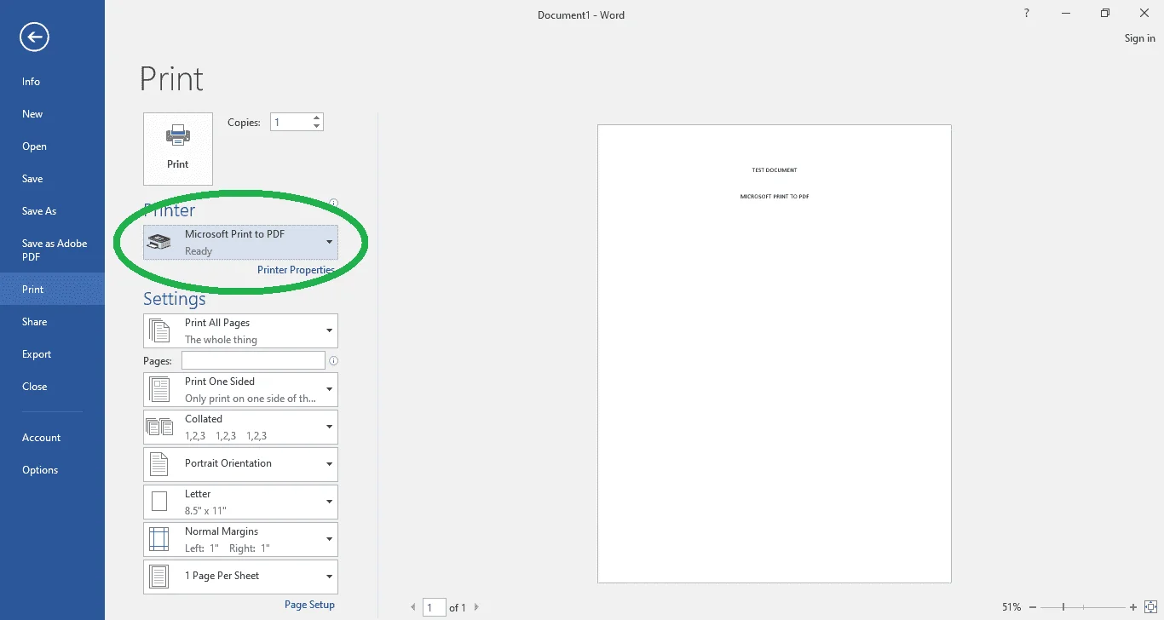Image resolution: width=1164 pixels, height=620 pixels.
Task: Click the zoom slider handle
Action: pyautogui.click(x=1063, y=607)
